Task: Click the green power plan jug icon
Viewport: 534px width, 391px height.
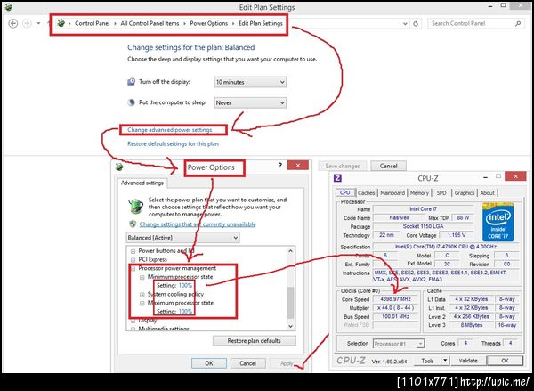Action: (x=135, y=206)
